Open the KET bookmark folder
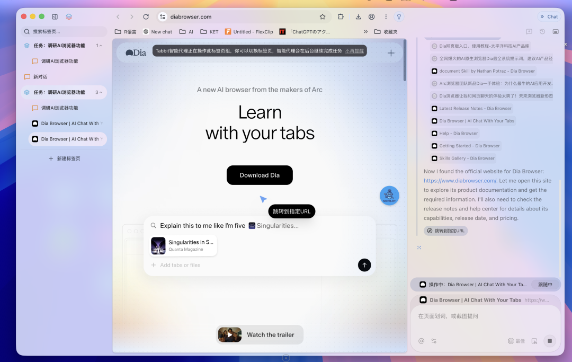The width and height of the screenshot is (572, 362). (209, 32)
